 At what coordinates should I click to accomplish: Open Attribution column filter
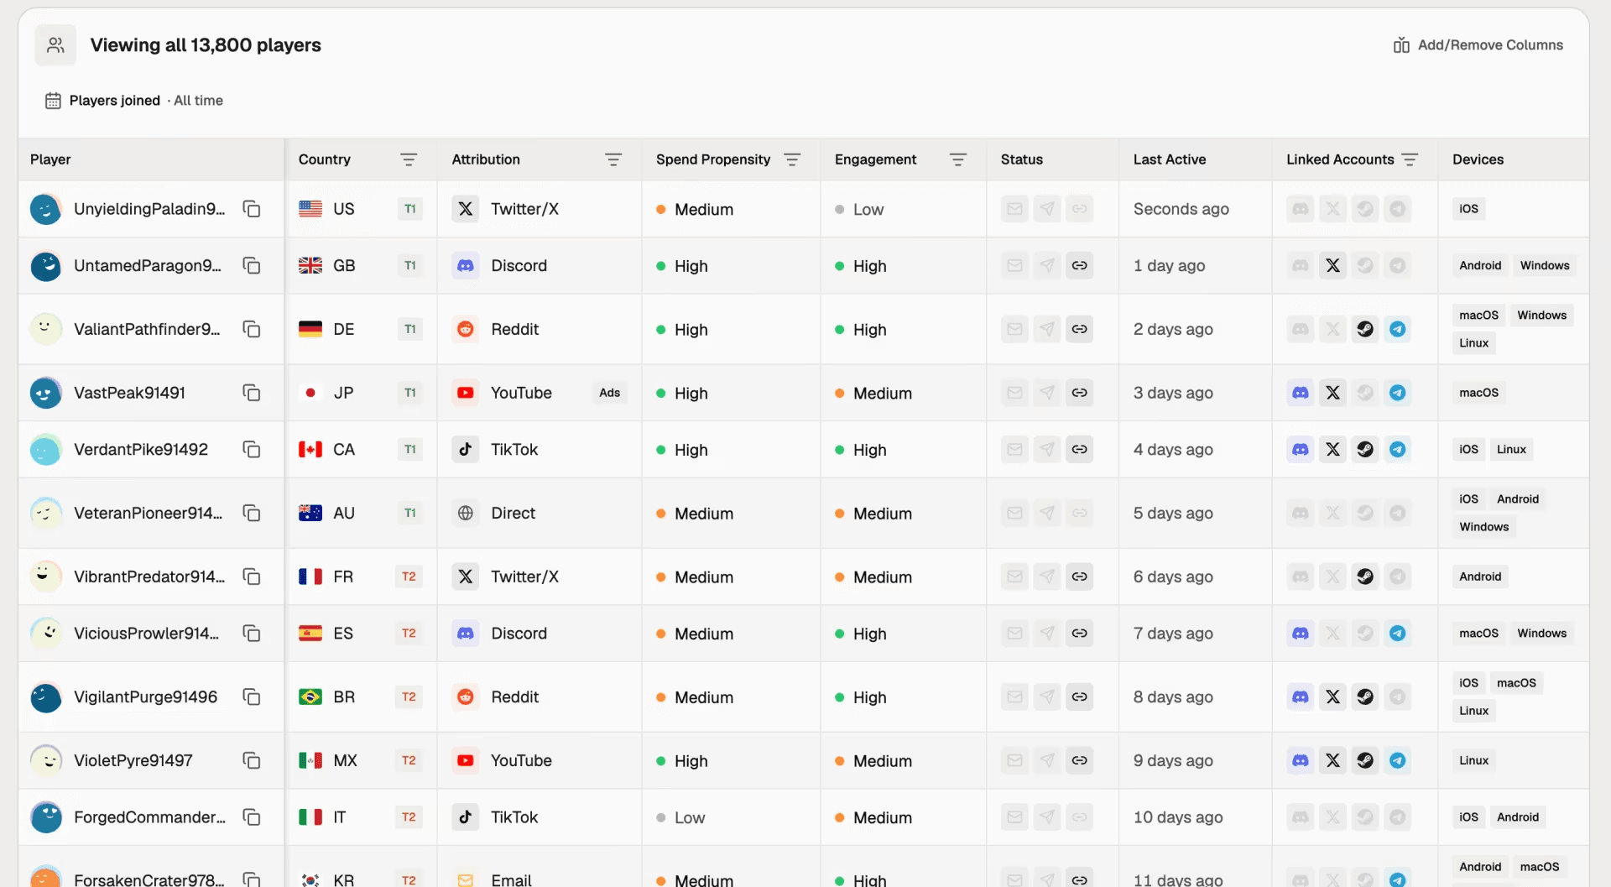613,159
